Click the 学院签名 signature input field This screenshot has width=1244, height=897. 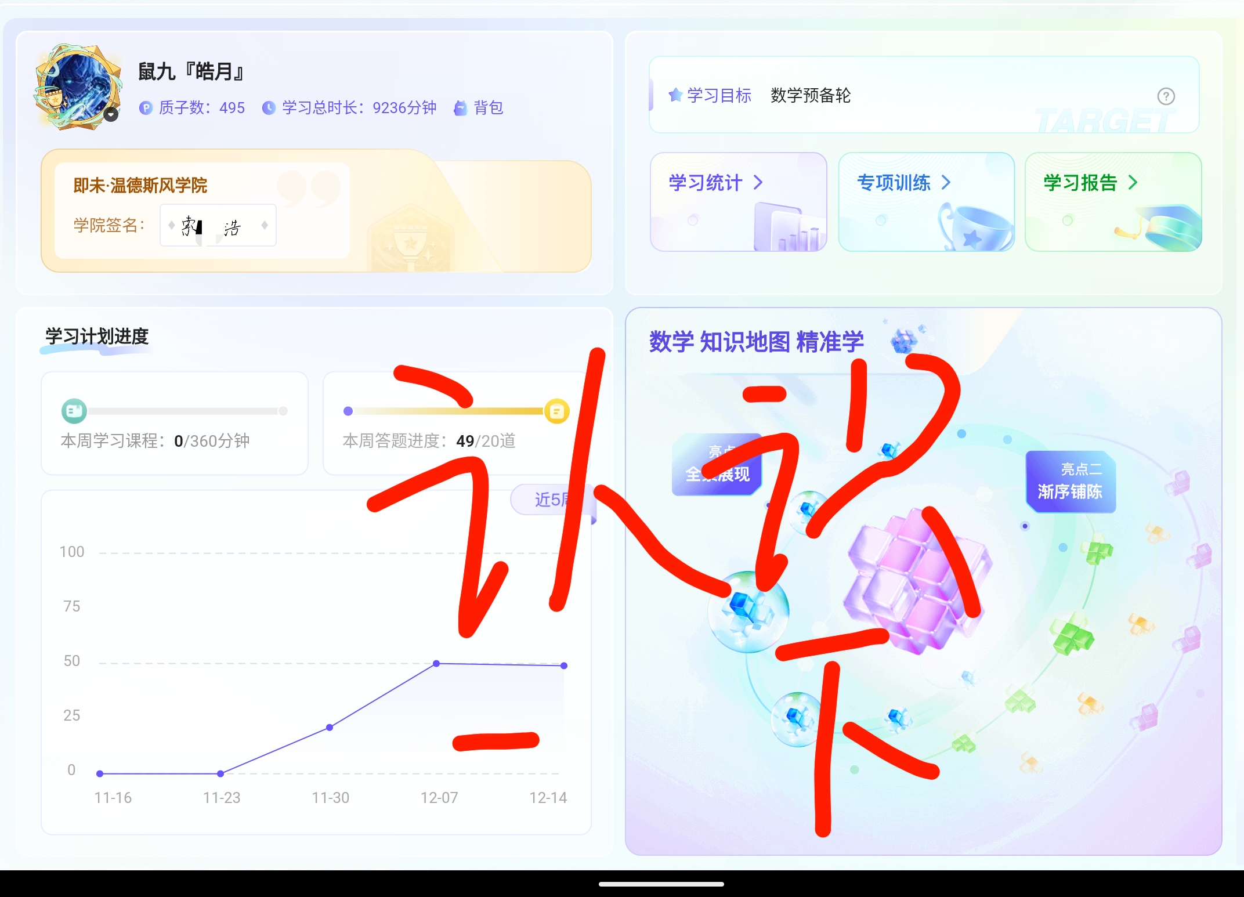pos(218,225)
